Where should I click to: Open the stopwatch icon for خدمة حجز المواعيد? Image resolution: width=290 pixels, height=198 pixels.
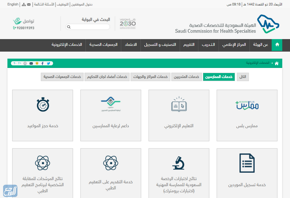pyautogui.click(x=43, y=104)
